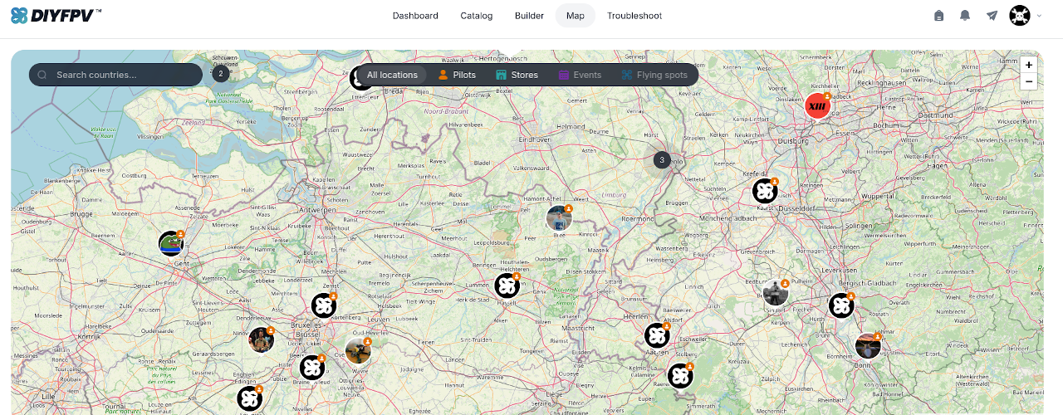The height and width of the screenshot is (415, 1063).
Task: Zoom in the map with plus button
Action: (x=1029, y=65)
